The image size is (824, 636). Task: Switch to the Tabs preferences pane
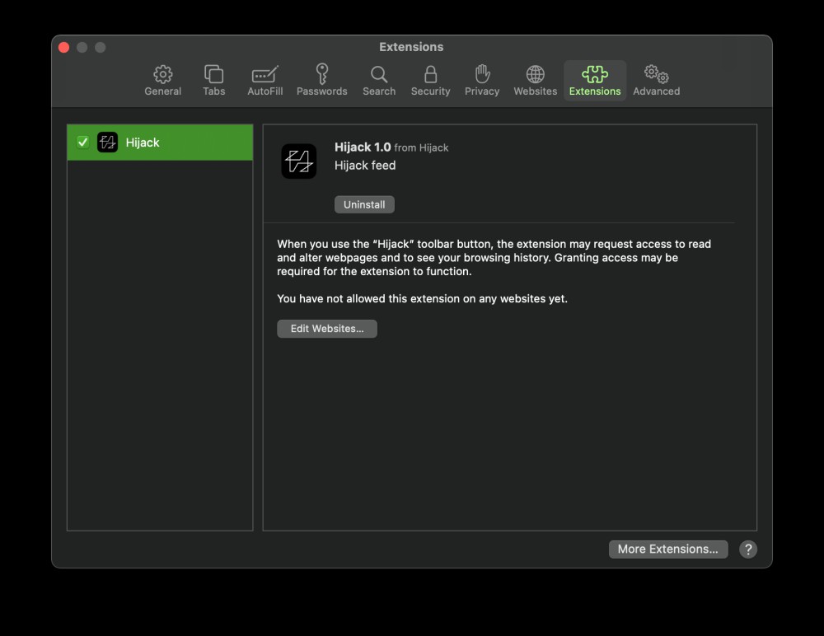click(214, 81)
